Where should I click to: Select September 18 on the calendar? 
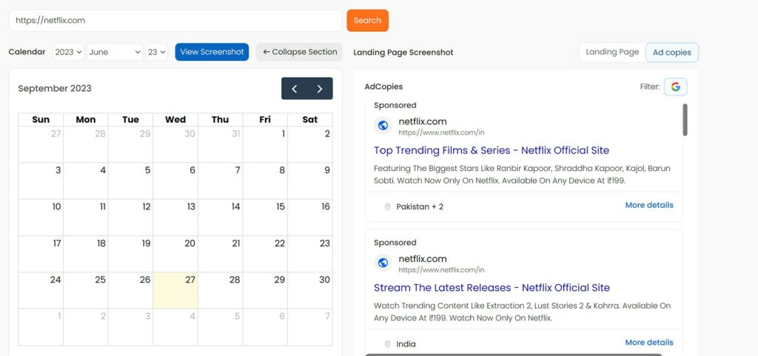tap(86, 254)
